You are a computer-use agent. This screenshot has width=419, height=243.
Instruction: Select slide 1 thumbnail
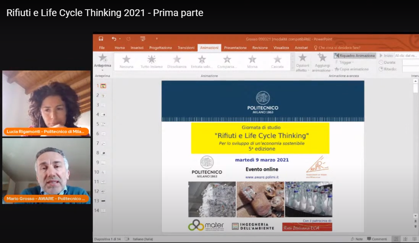(x=103, y=86)
